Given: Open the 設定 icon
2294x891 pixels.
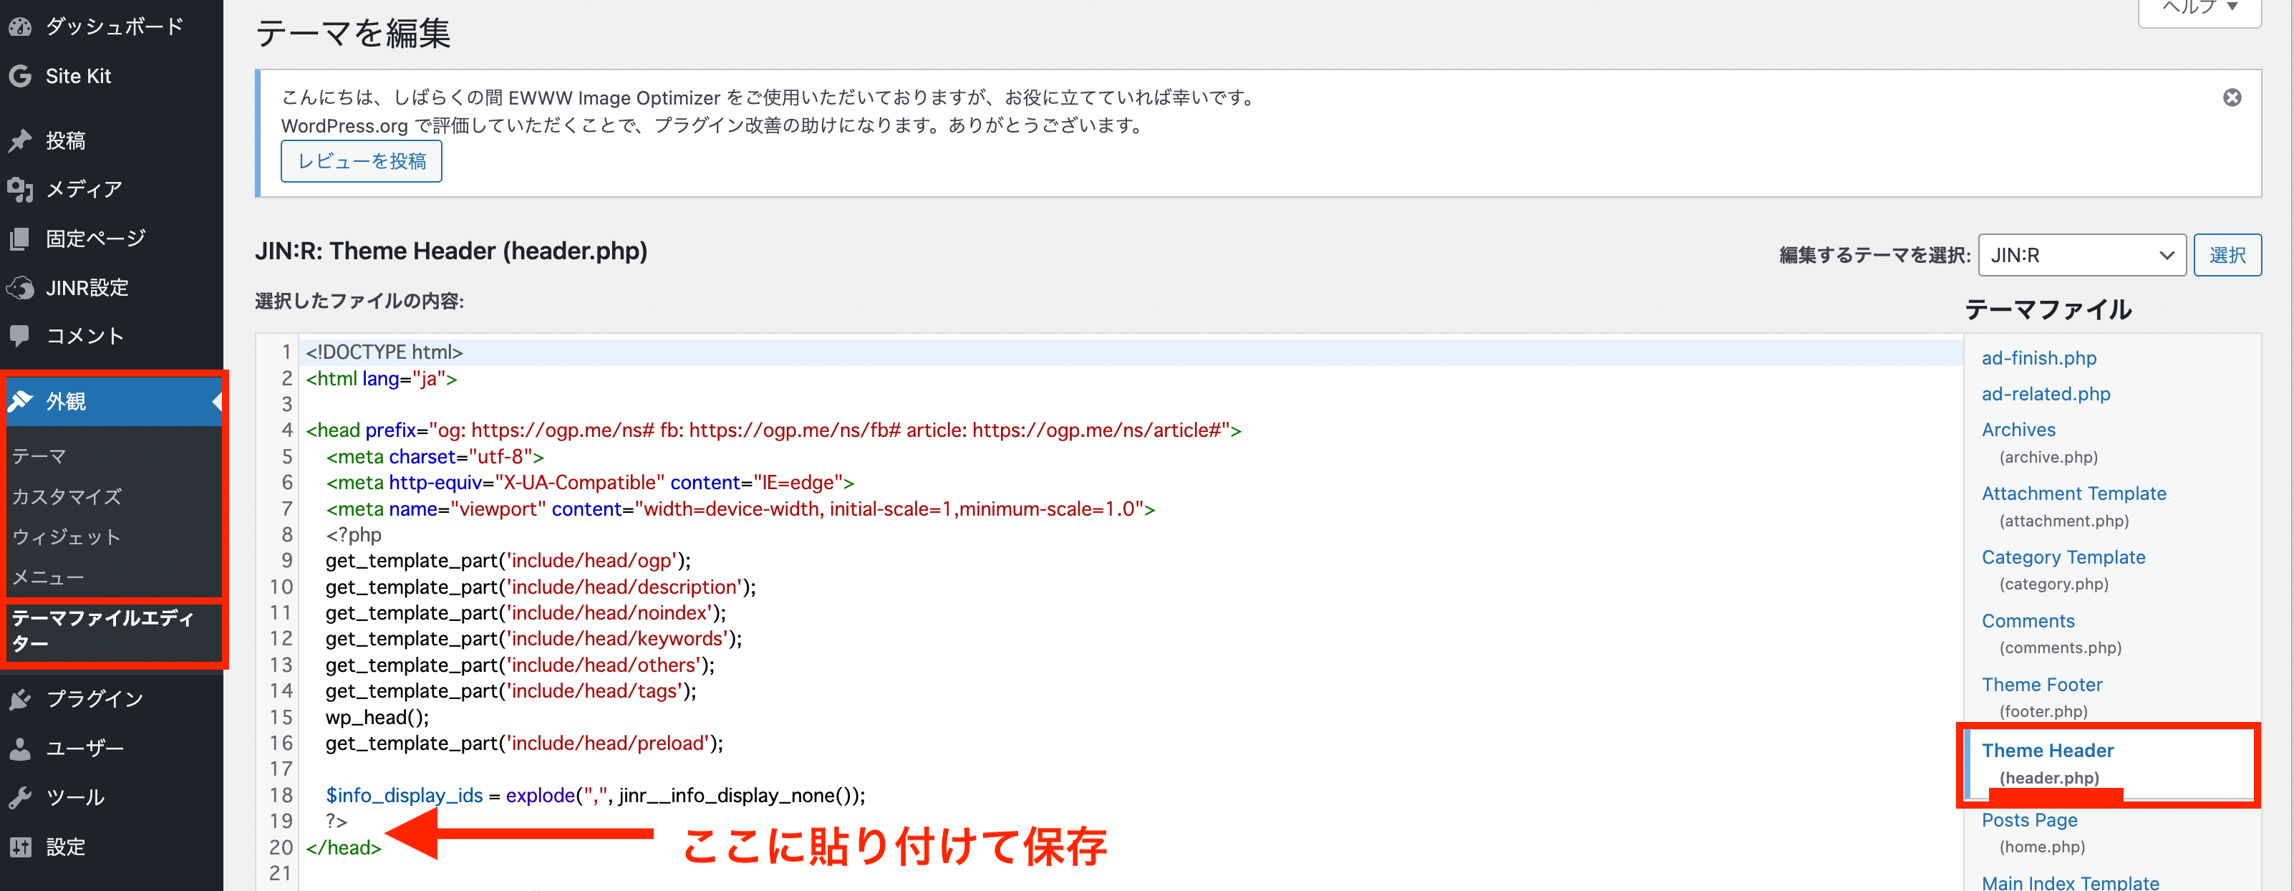Looking at the screenshot, I should click(19, 847).
